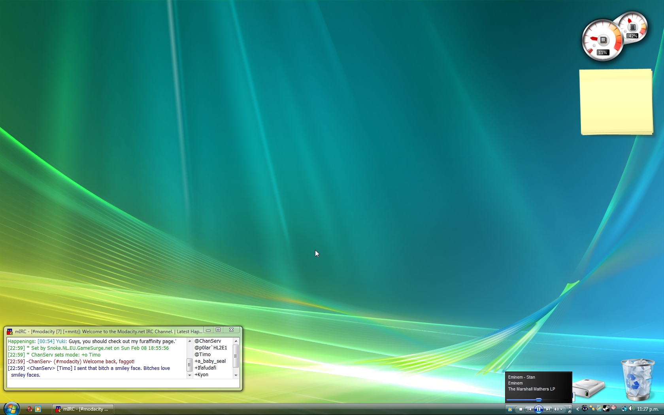Viewport: 664px width, 415px height.
Task: Open the network connection tray icon
Action: click(x=624, y=409)
